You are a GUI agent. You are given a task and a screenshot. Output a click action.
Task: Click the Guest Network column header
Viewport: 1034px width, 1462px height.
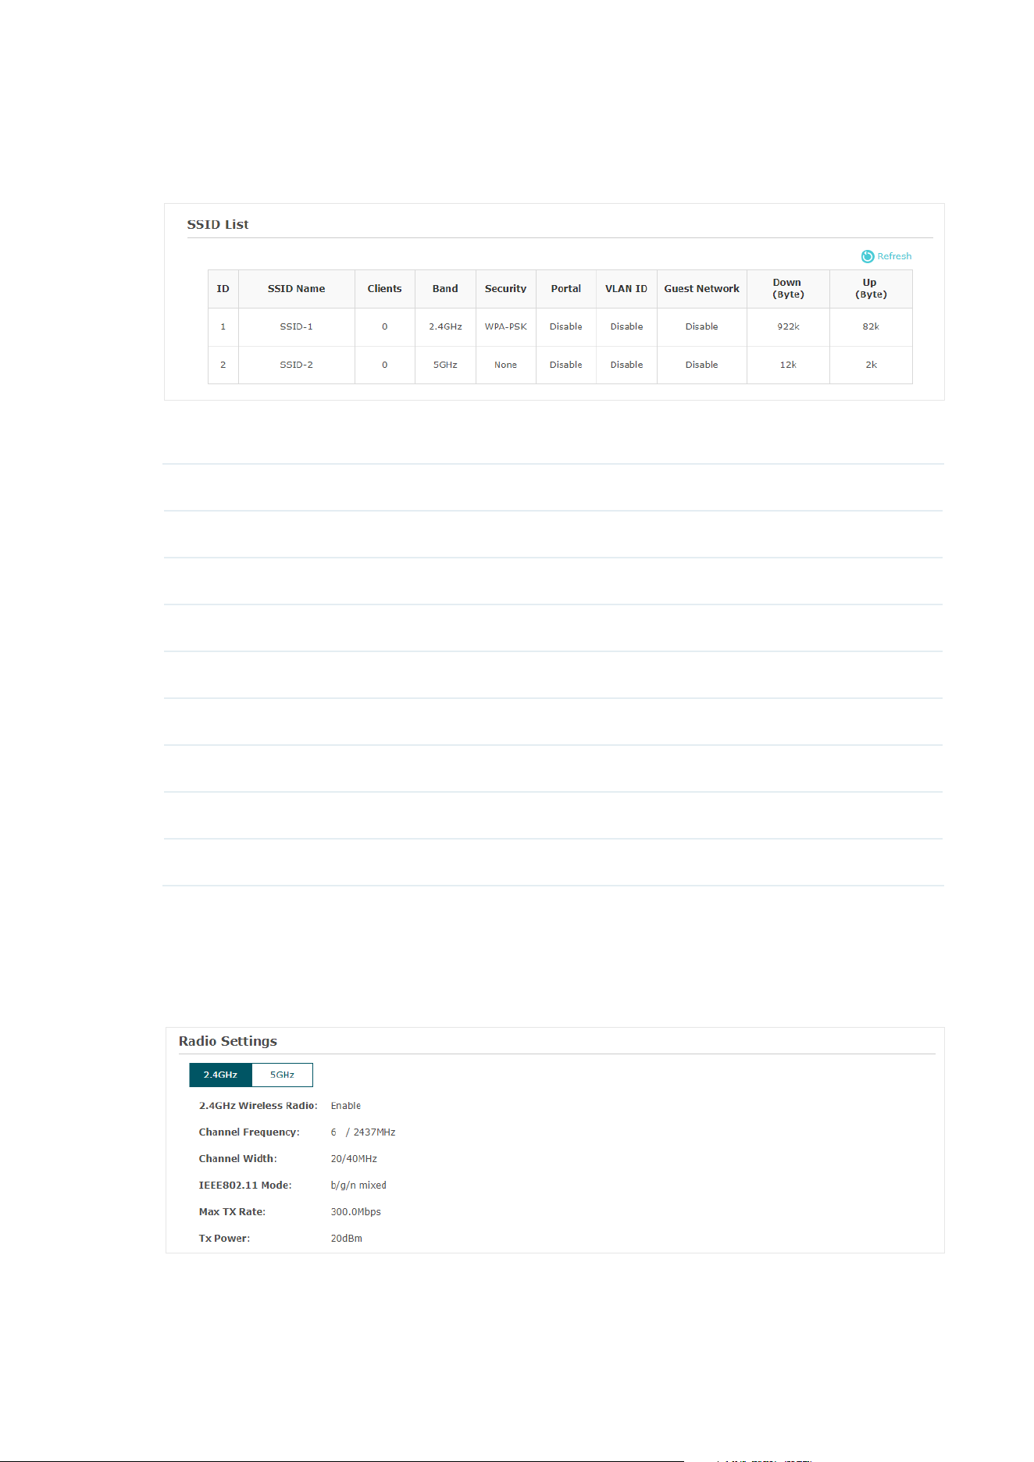coord(701,289)
